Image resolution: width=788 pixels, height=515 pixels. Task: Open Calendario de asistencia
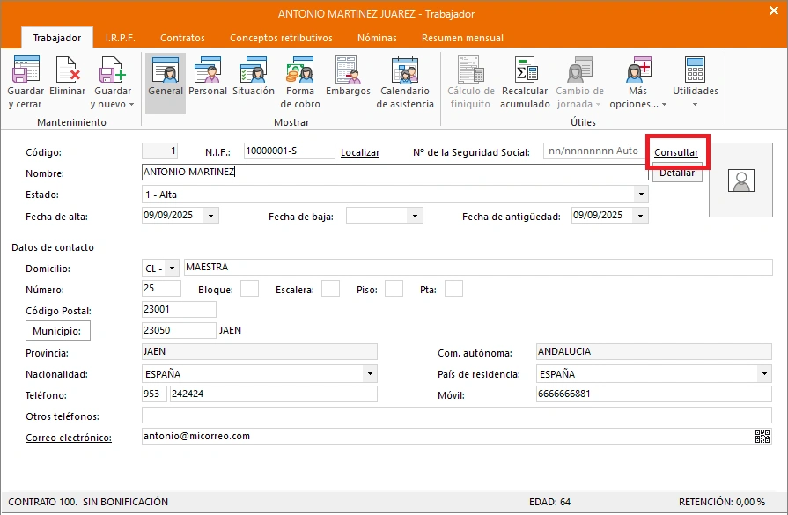(x=405, y=82)
